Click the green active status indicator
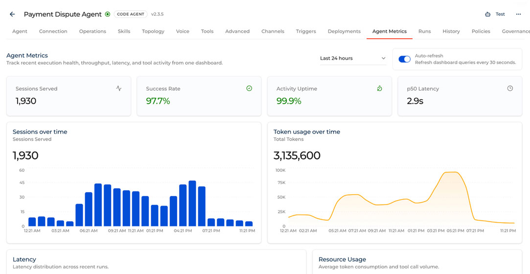This screenshot has height=274, width=530. [x=108, y=14]
